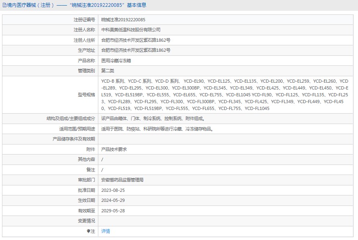
Task: Click the 产品储存条件及有效期 label
Action: [x=74, y=139]
